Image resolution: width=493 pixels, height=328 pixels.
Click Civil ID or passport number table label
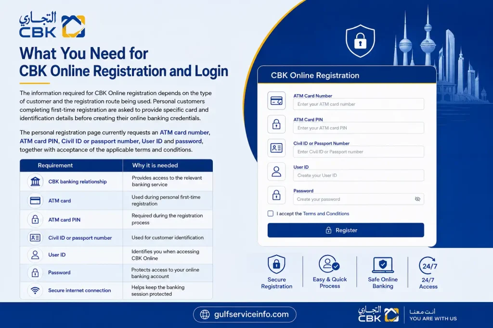pos(80,238)
